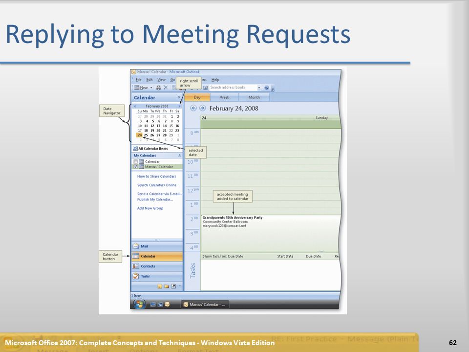This screenshot has height=352, width=469.
Task: Click the New button in the toolbar
Action: pos(141,88)
